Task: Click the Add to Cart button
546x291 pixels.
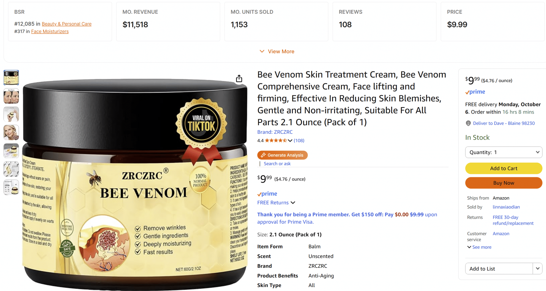Action: coord(504,168)
